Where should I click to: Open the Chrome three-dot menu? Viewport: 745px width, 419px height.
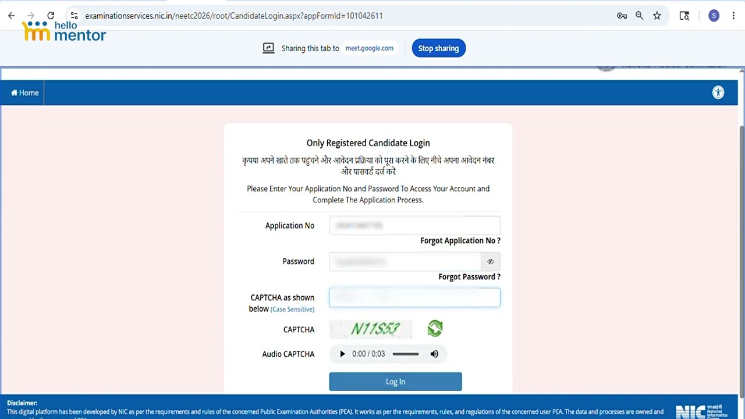(733, 16)
